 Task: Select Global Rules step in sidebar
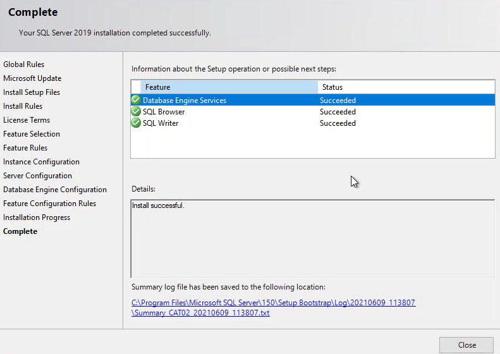point(23,64)
